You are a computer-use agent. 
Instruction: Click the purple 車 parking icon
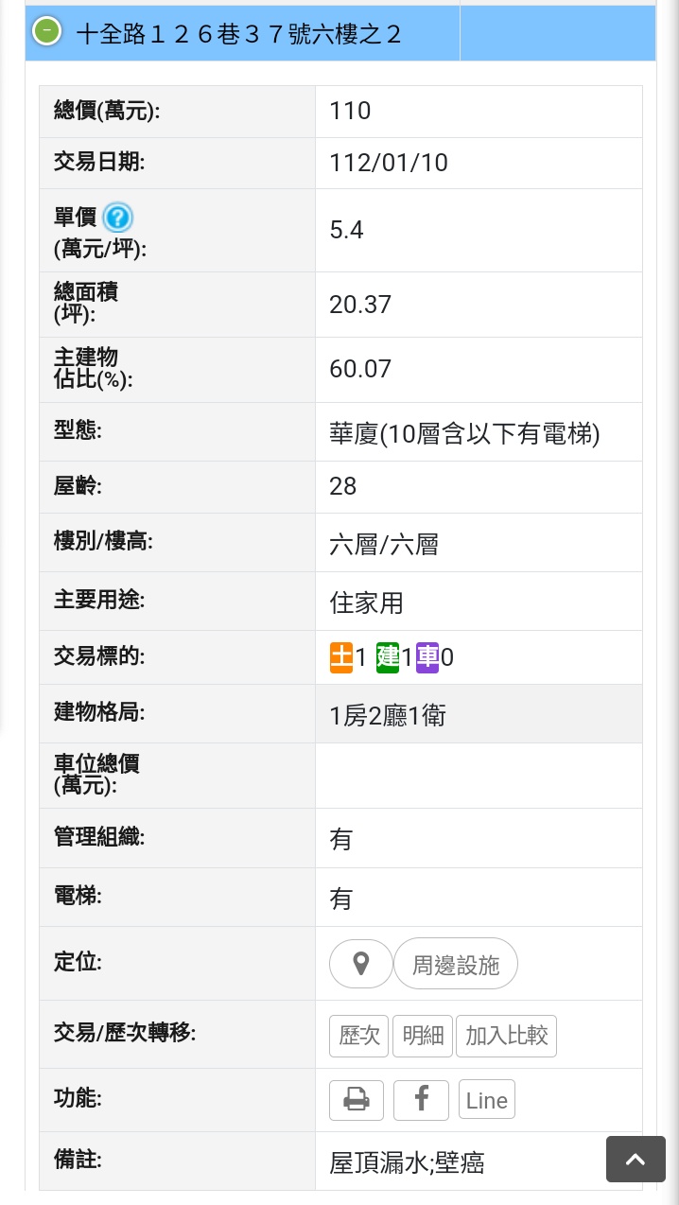pyautogui.click(x=427, y=657)
